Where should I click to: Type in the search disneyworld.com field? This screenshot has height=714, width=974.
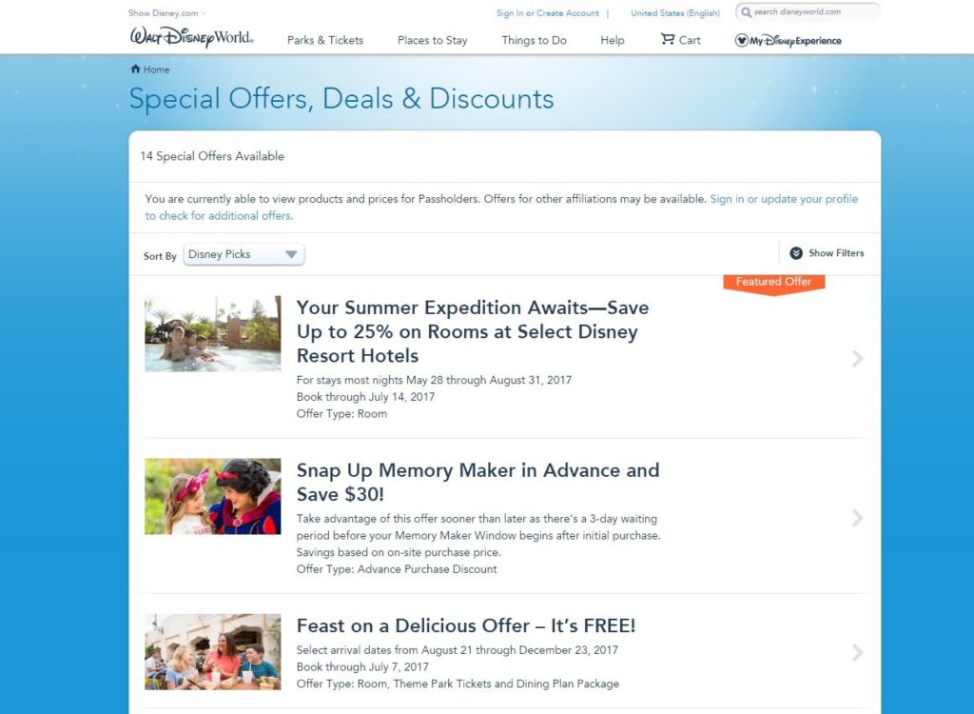coord(813,12)
